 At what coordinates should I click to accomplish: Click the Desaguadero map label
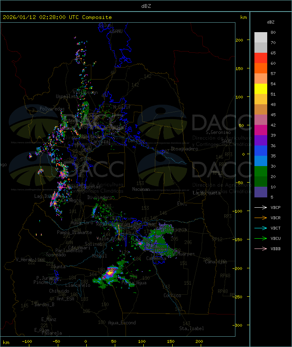pyautogui.click(x=184, y=149)
